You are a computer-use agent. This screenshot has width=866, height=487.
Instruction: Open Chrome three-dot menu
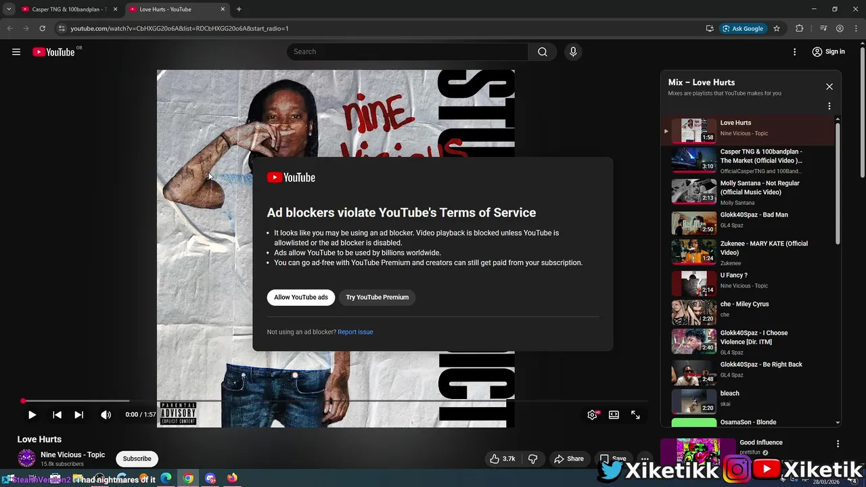(x=856, y=28)
